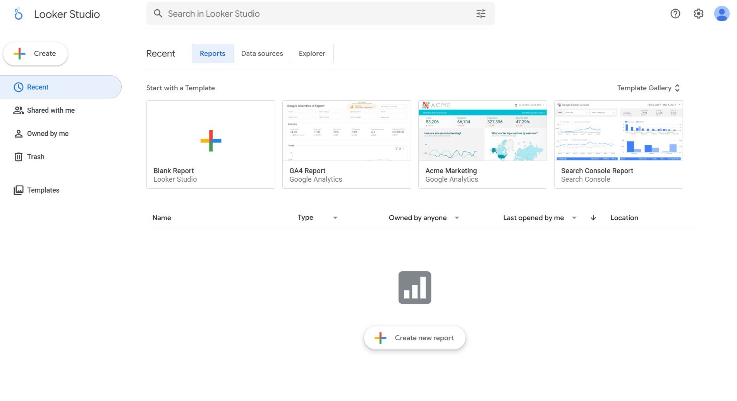The image size is (737, 401).
Task: Select the Acme Marketing template thumbnail
Action: click(x=482, y=131)
